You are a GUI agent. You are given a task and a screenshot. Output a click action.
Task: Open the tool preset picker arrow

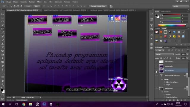pos(7,6)
